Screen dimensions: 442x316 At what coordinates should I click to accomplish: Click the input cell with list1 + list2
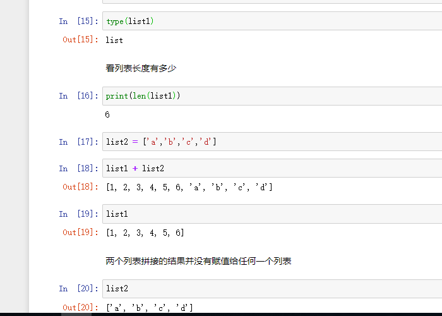(272, 168)
